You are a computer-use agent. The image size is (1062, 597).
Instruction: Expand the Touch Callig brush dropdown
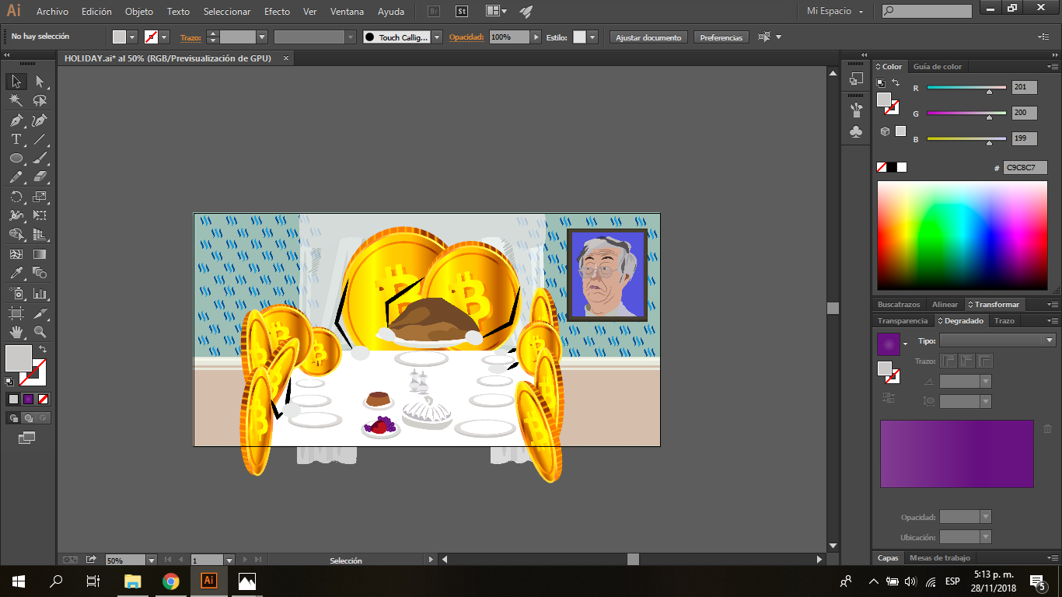(437, 37)
